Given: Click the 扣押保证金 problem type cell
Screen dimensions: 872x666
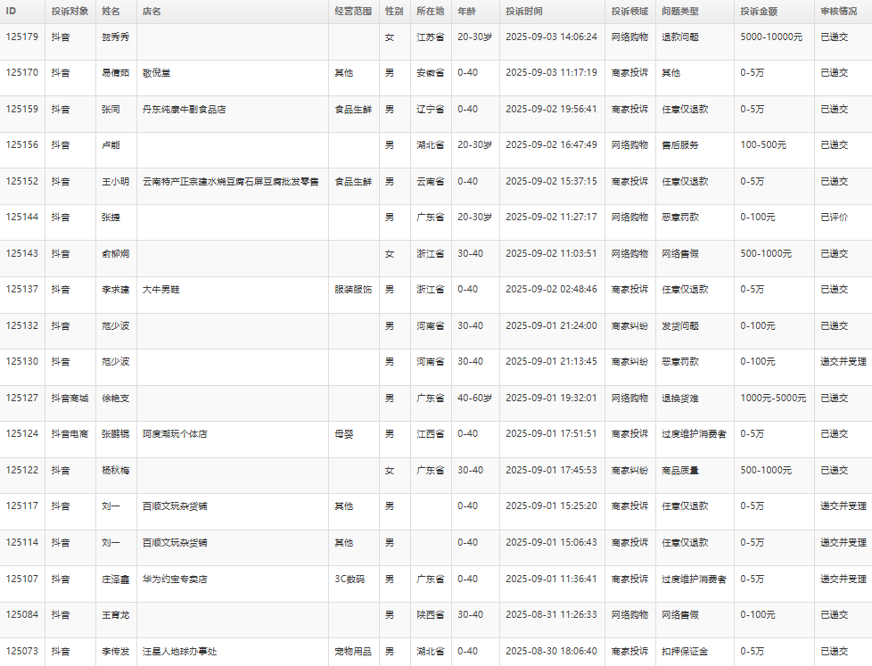Looking at the screenshot, I should [684, 652].
